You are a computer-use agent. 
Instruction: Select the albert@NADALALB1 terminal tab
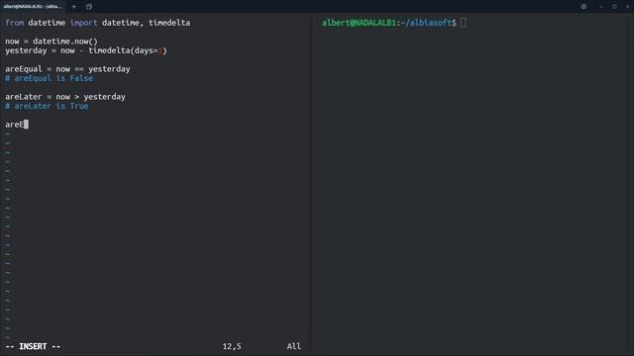33,7
